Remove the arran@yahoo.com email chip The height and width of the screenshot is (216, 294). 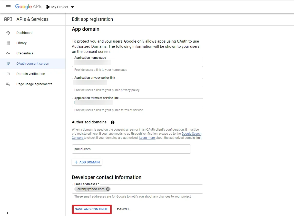108,189
